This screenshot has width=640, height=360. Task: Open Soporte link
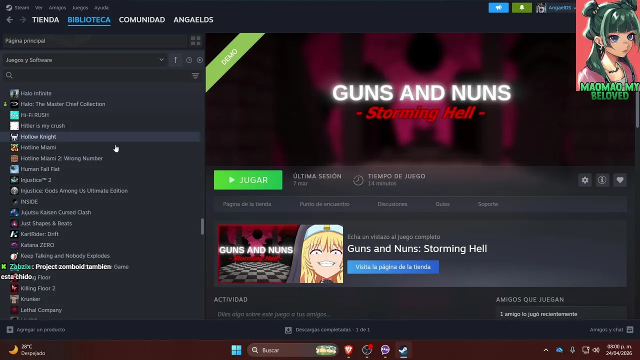[488, 204]
